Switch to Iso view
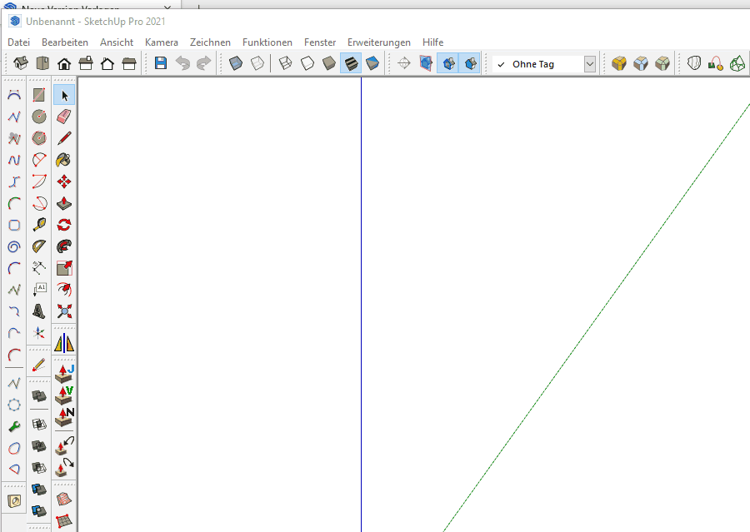Viewport: 750px width, 532px height. pyautogui.click(x=22, y=63)
